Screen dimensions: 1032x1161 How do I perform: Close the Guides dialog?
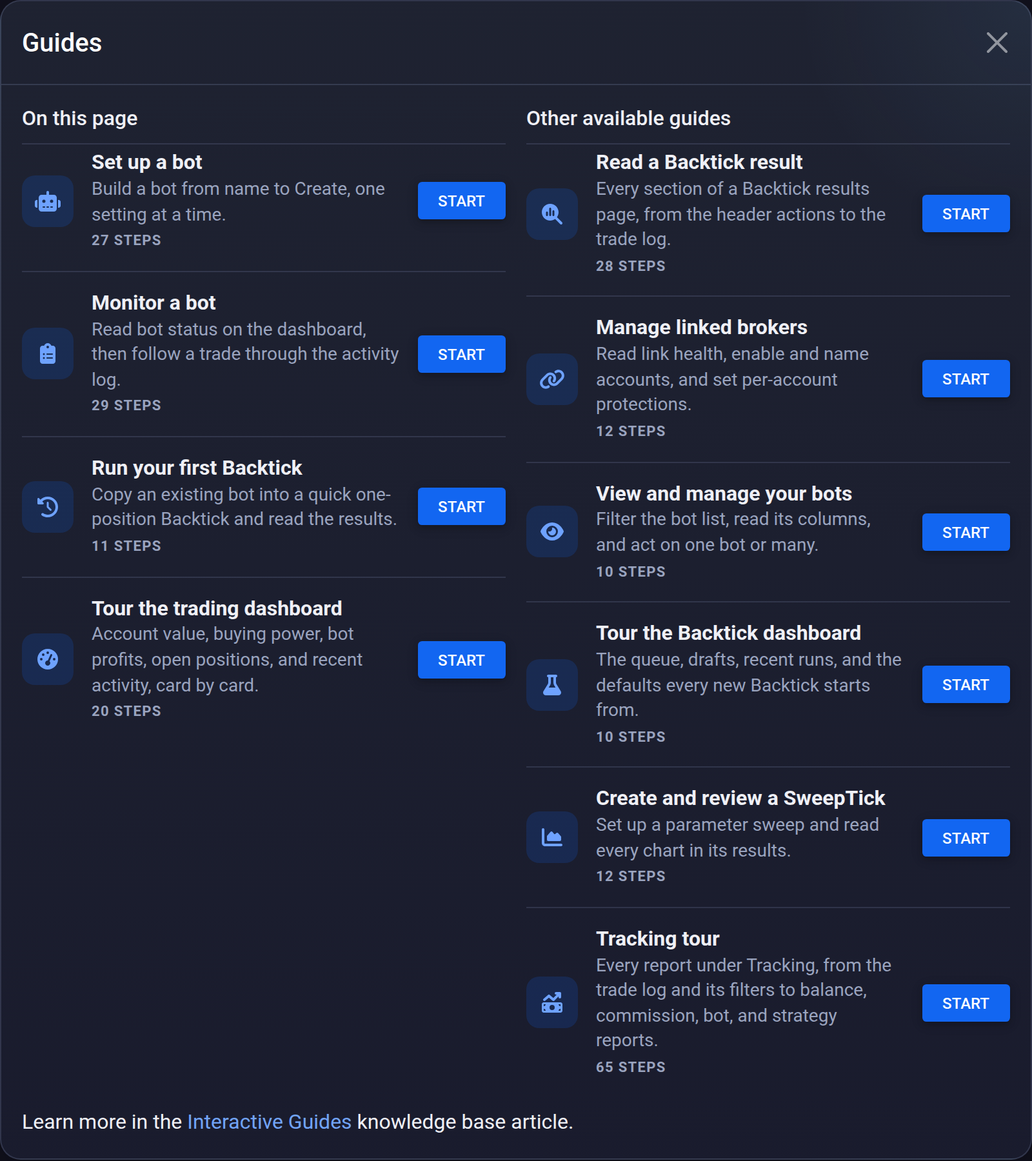pyautogui.click(x=997, y=43)
